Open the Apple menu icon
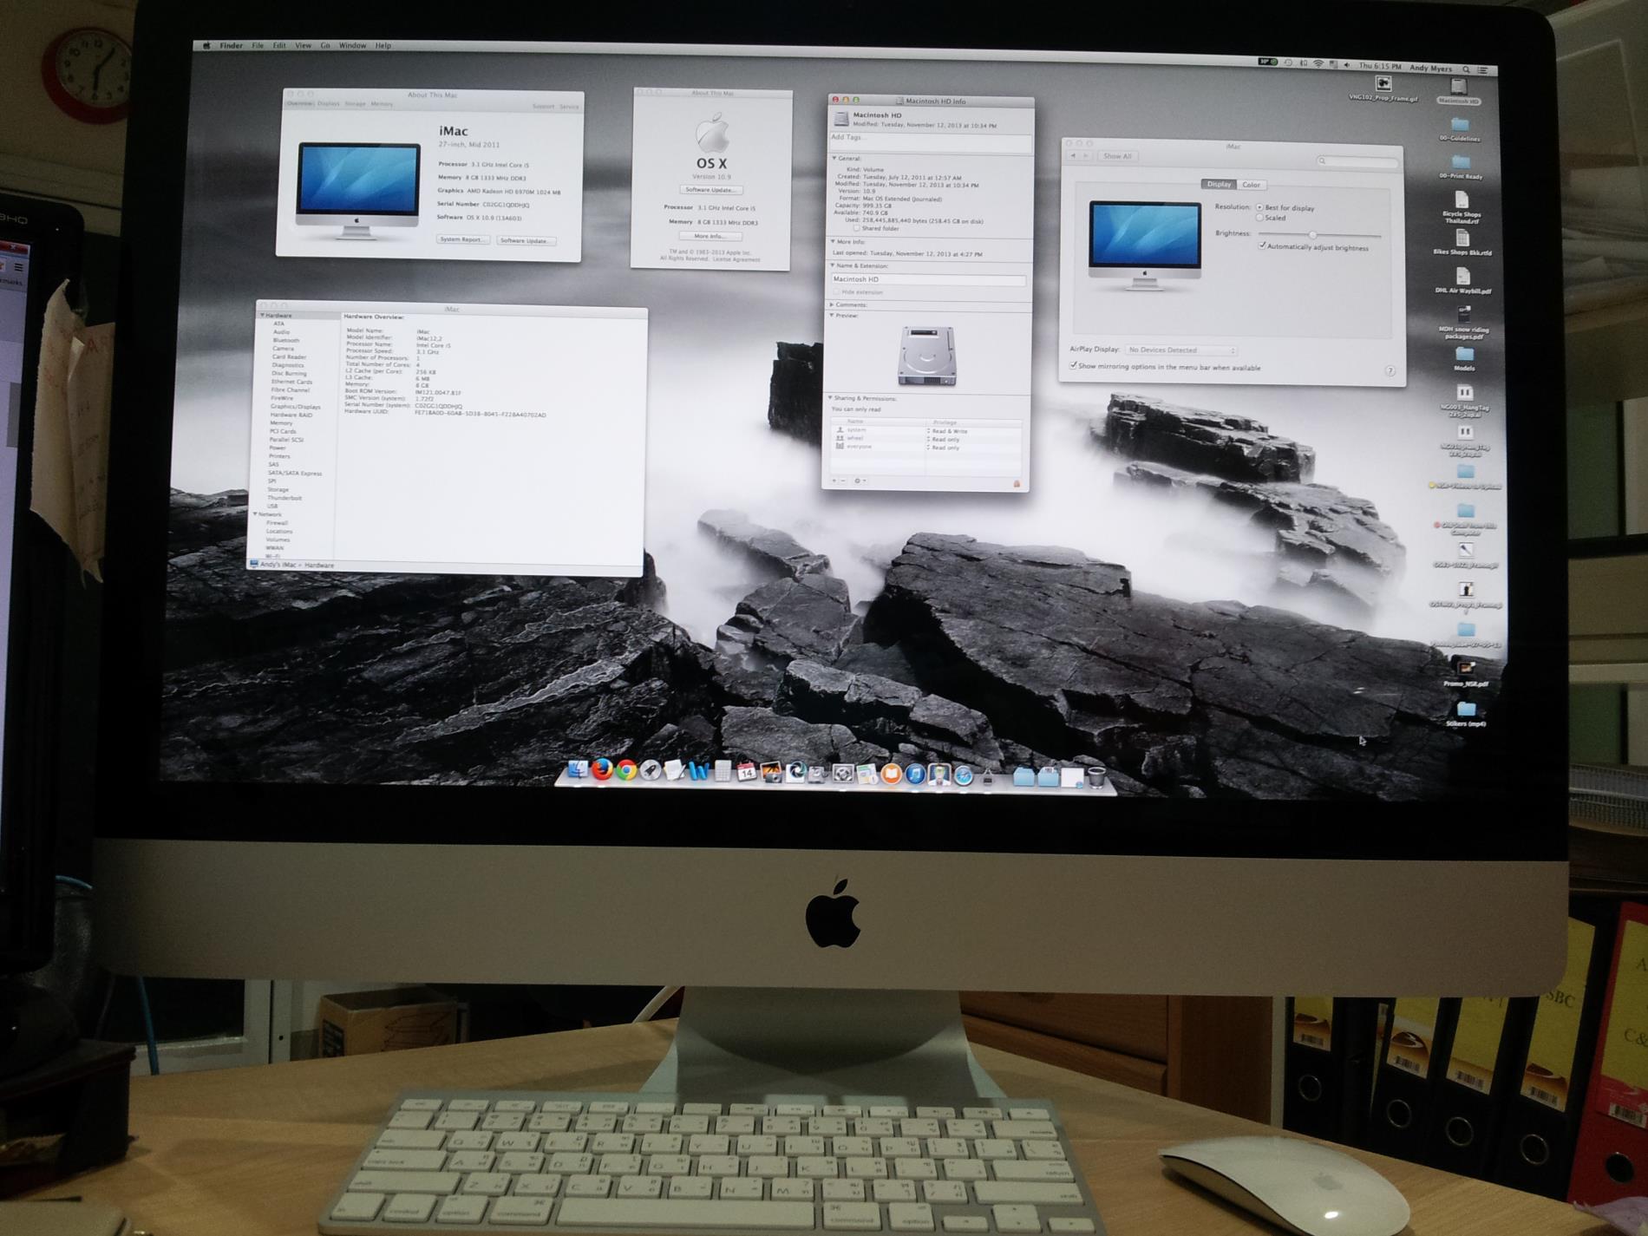The height and width of the screenshot is (1236, 1648). 206,45
